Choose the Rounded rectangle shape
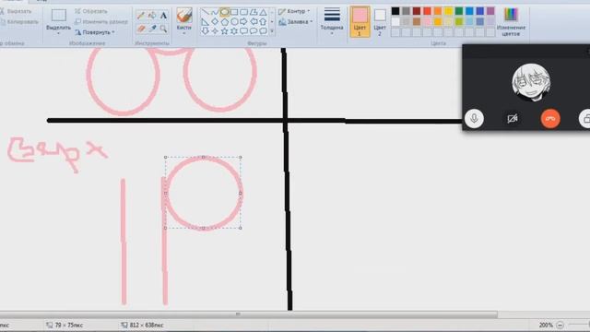 click(x=243, y=12)
